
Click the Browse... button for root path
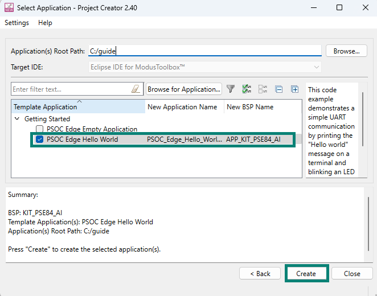click(x=346, y=51)
